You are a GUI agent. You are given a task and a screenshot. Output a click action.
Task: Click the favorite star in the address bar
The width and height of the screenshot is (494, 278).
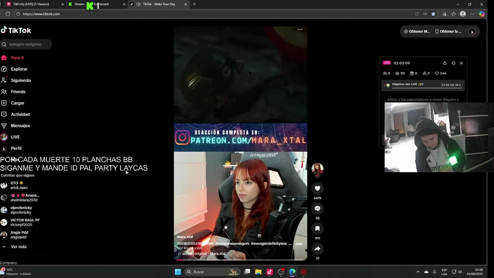coord(433,14)
